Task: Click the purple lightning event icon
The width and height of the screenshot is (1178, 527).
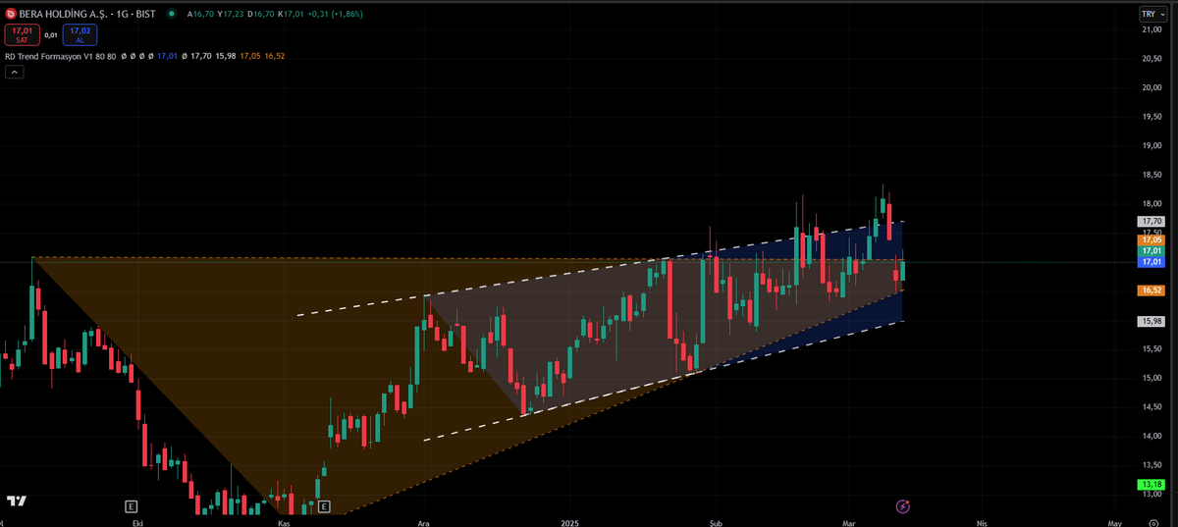Action: coord(903,506)
